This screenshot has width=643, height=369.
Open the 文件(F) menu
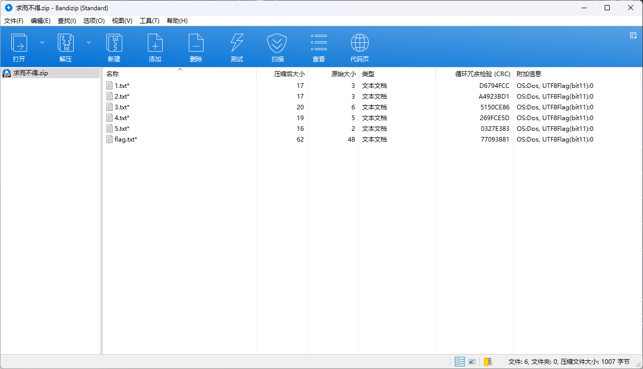coord(14,21)
